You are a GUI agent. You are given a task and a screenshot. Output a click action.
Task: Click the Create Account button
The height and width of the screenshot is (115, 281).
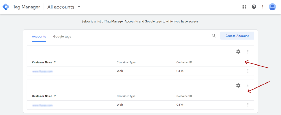[x=237, y=36]
